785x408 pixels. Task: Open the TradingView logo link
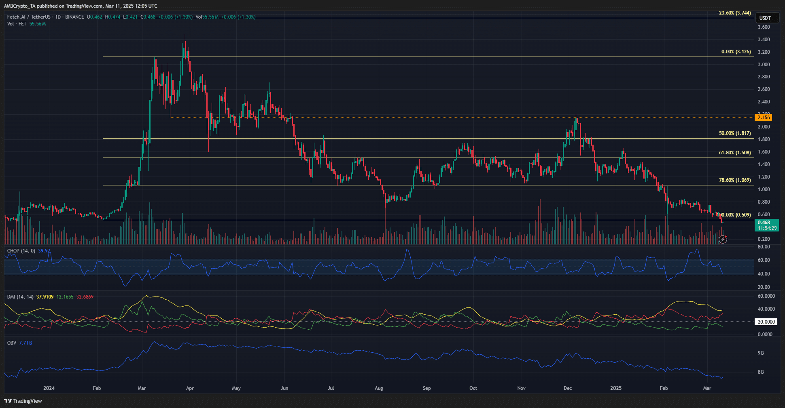pos(23,401)
